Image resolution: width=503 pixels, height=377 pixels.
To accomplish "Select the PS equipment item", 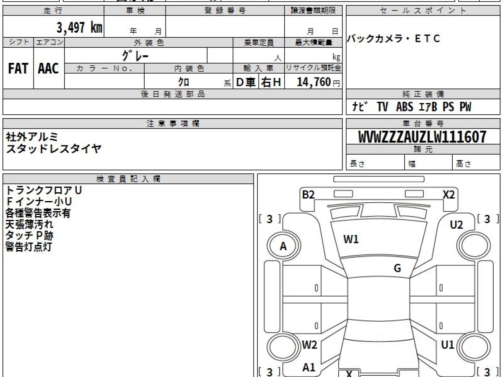I will tap(449, 107).
